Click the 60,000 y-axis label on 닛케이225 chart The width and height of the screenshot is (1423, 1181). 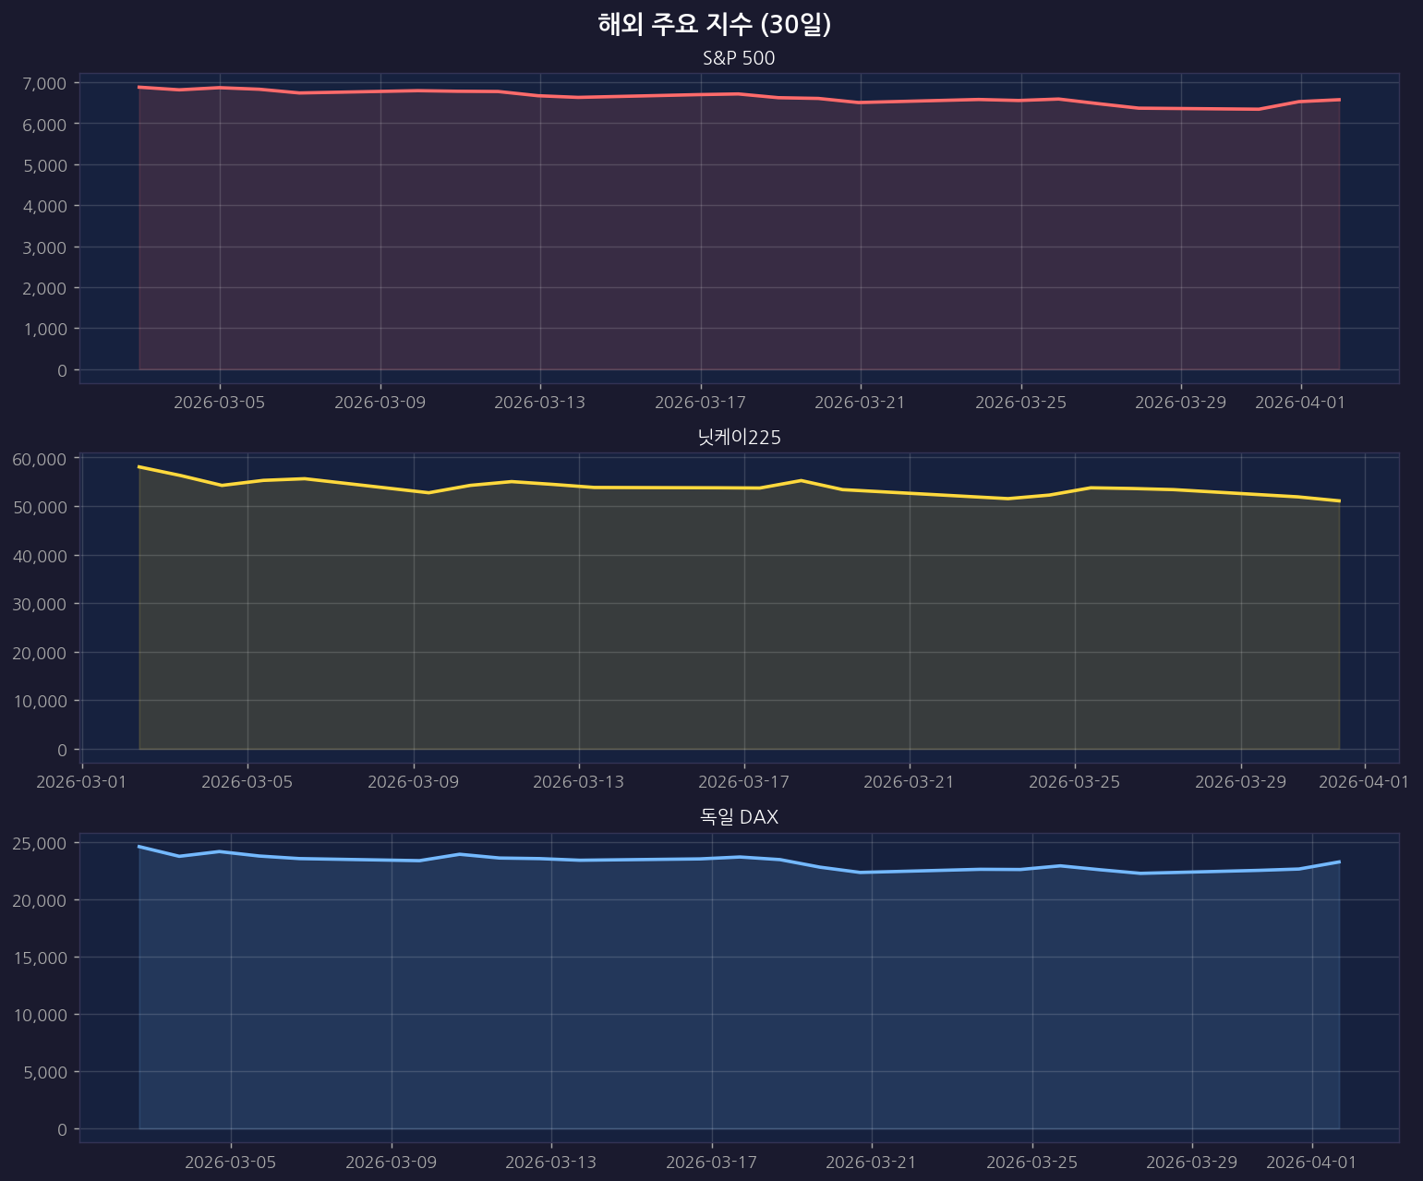coord(40,459)
